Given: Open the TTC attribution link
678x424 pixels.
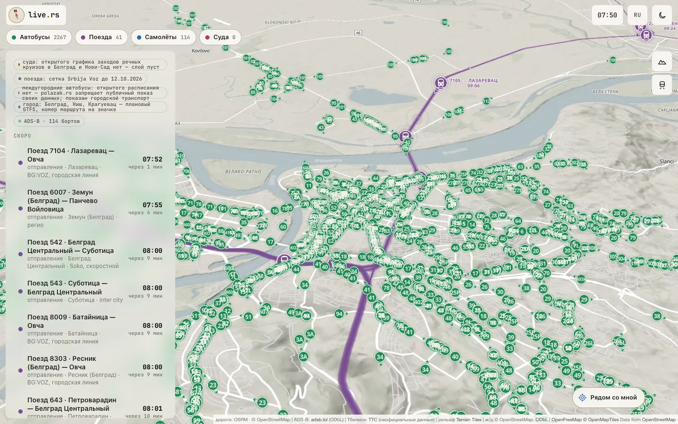Looking at the screenshot, I should pyautogui.click(x=373, y=420).
